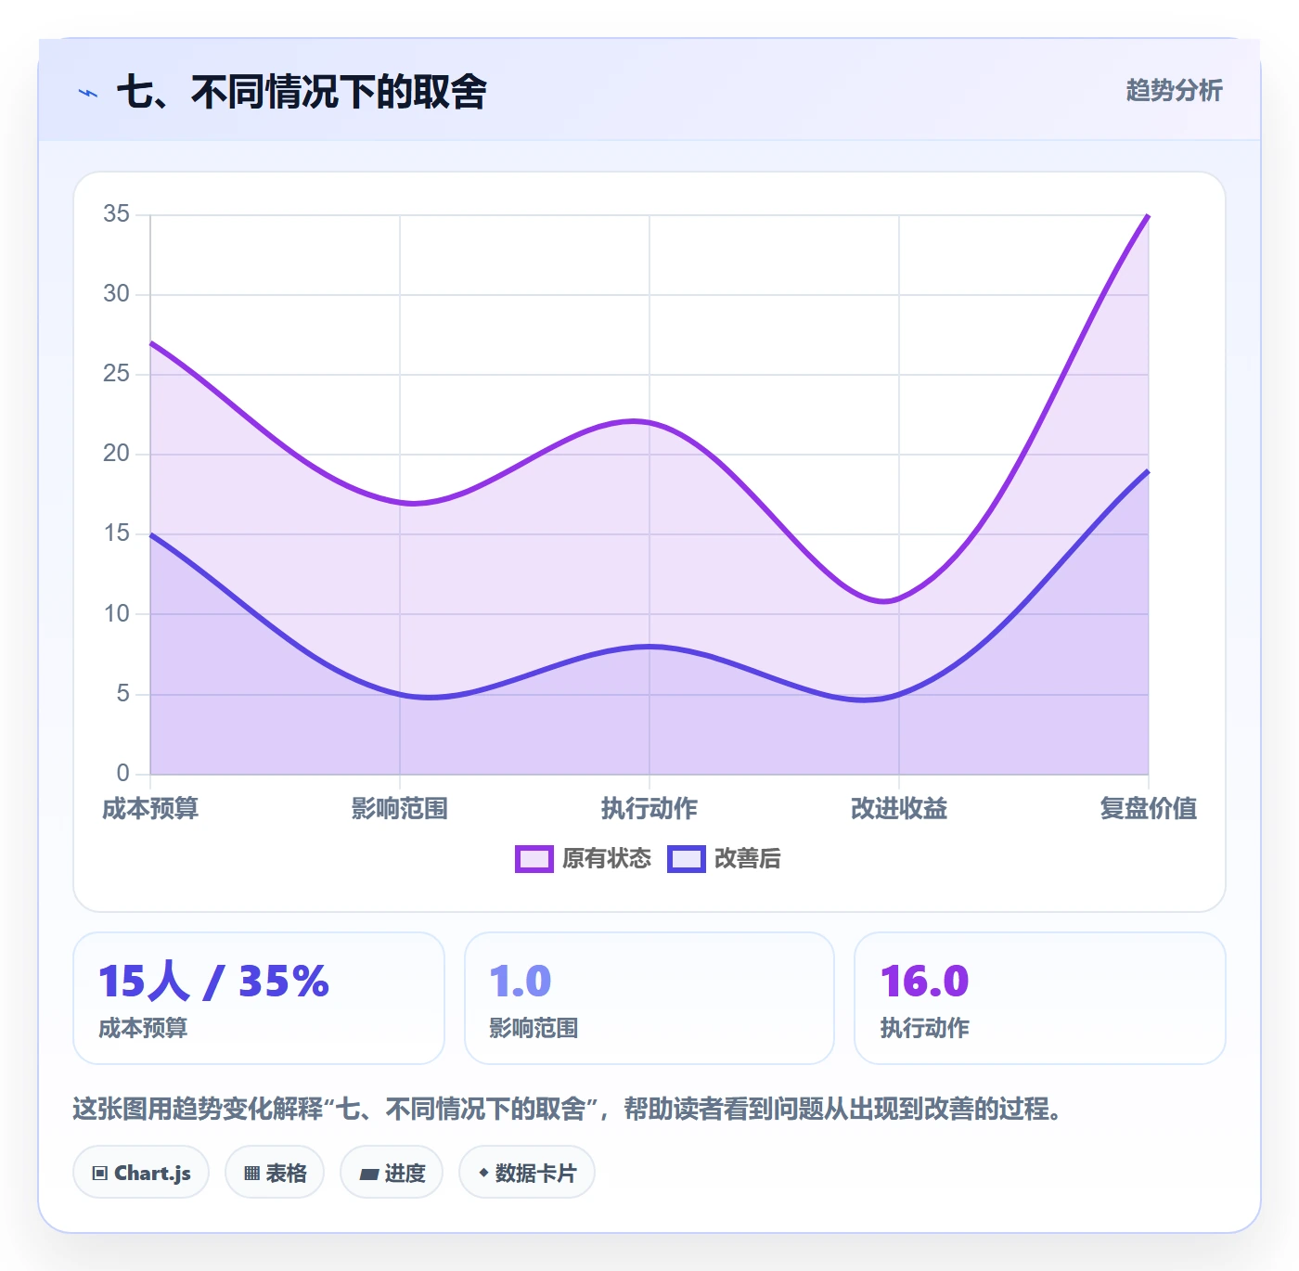Click the y-axis value 35
1299x1271 pixels.
point(116,214)
